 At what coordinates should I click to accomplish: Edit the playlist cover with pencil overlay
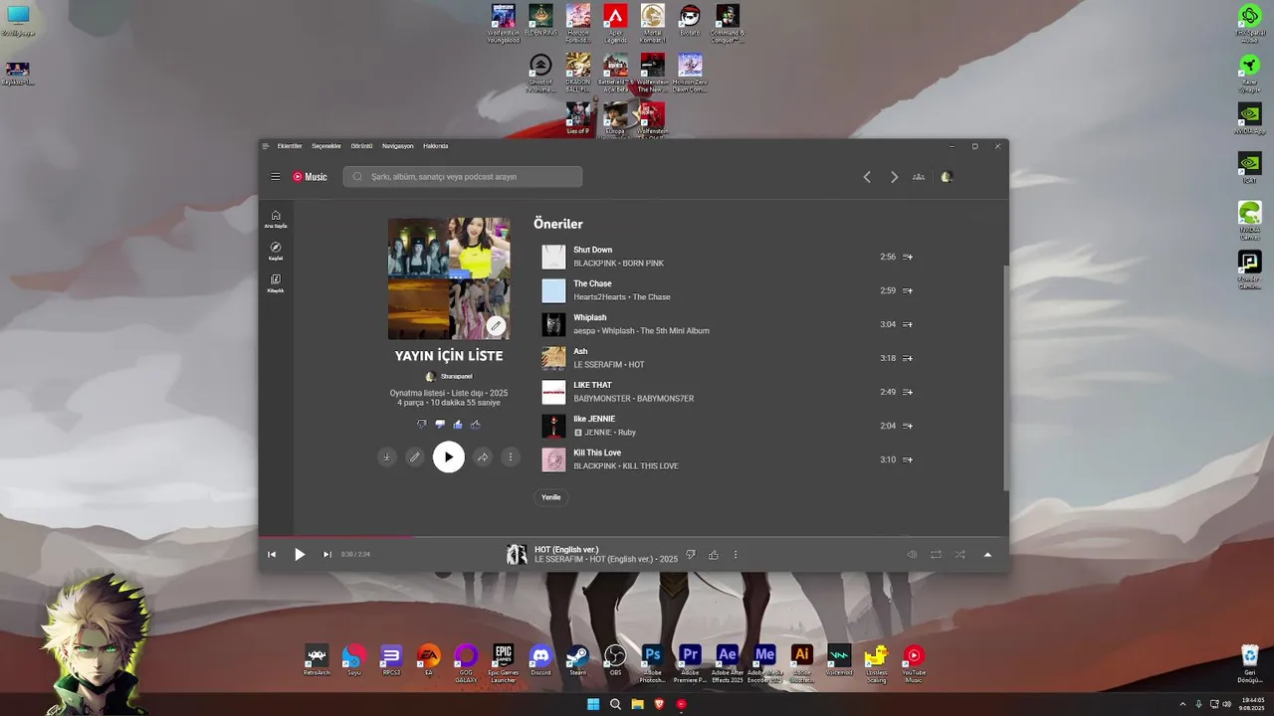coord(496,325)
